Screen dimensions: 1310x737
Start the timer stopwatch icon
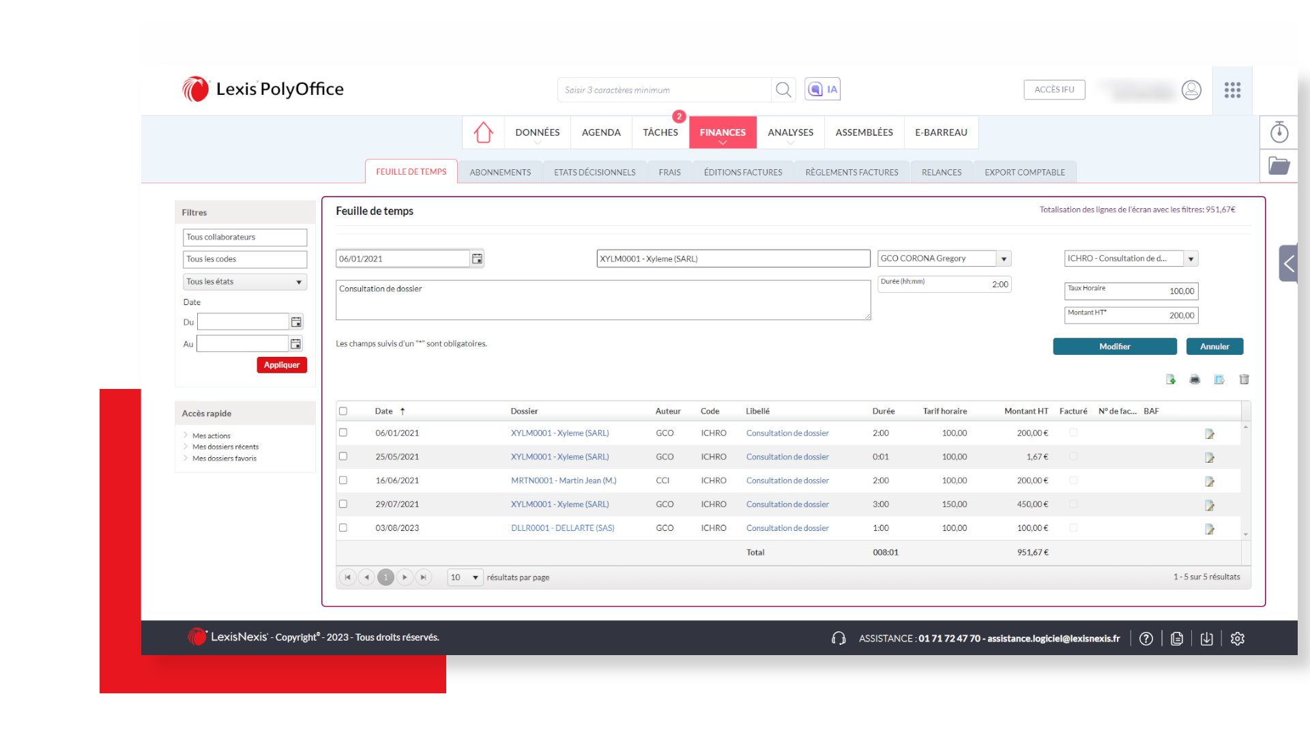point(1279,132)
